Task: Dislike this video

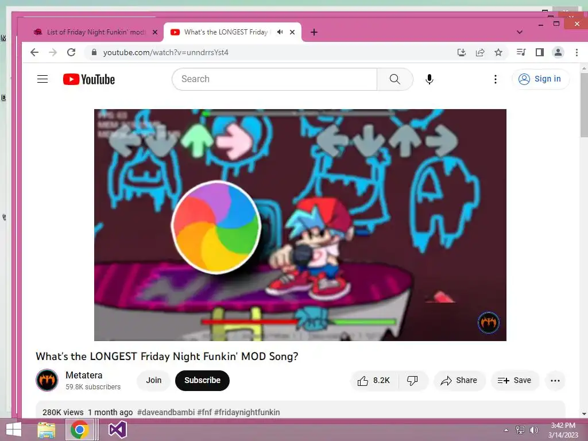Action: coord(412,381)
